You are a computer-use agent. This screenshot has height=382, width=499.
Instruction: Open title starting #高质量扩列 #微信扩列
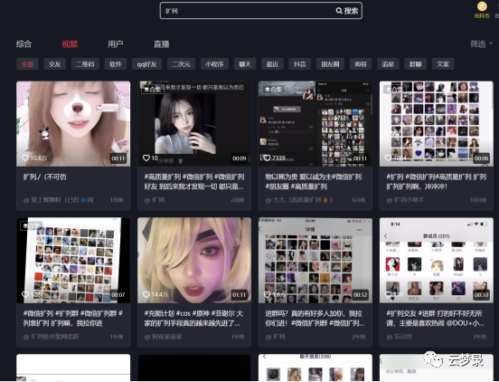pos(194,182)
